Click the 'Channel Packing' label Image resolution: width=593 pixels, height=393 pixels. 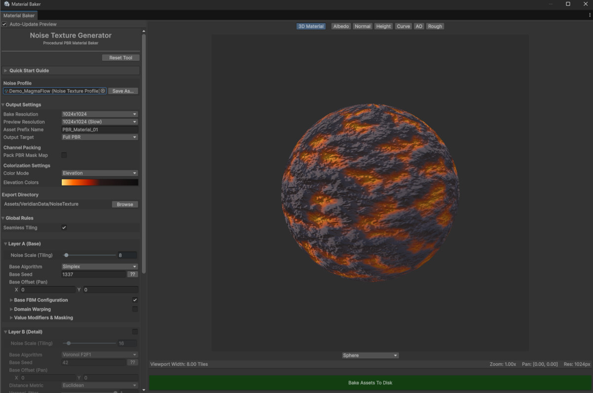tap(22, 148)
